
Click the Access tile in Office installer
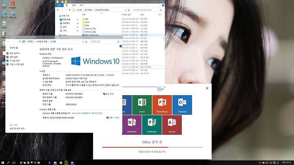pyautogui.click(x=172, y=125)
